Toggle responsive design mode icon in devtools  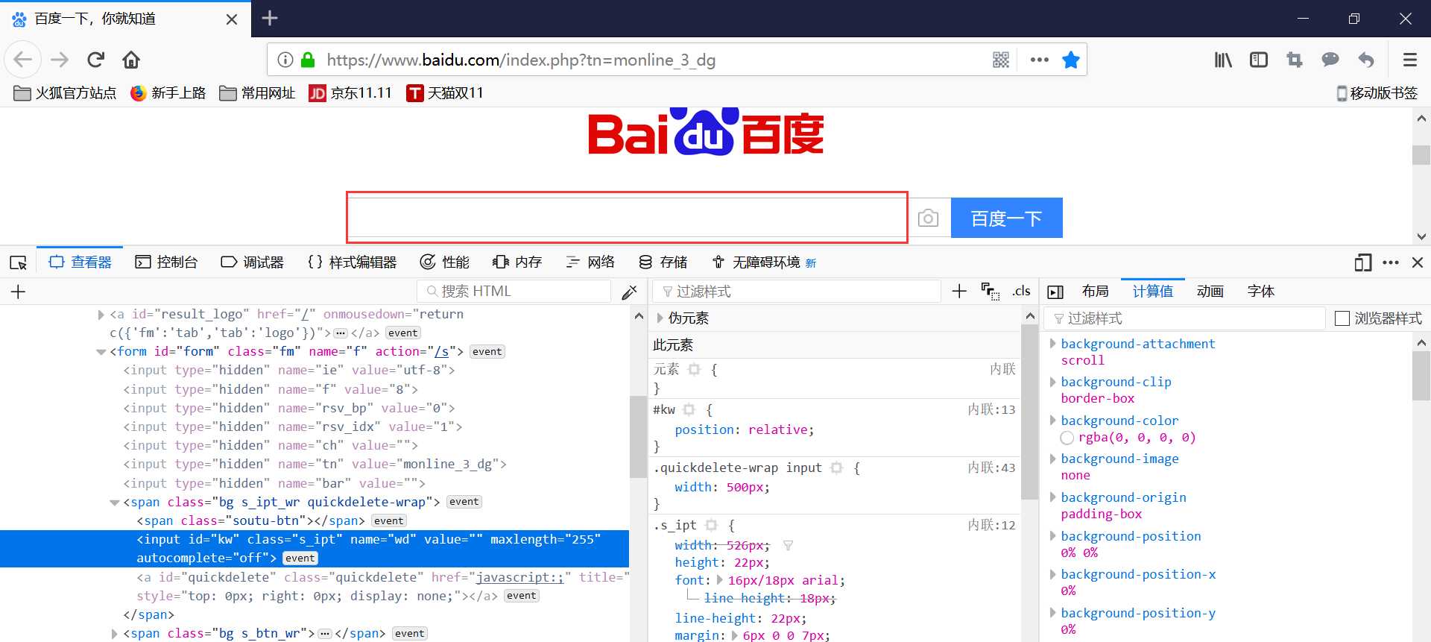pyautogui.click(x=1362, y=262)
